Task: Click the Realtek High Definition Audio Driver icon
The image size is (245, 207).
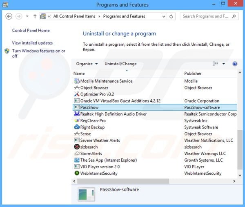Action: [x=77, y=114]
